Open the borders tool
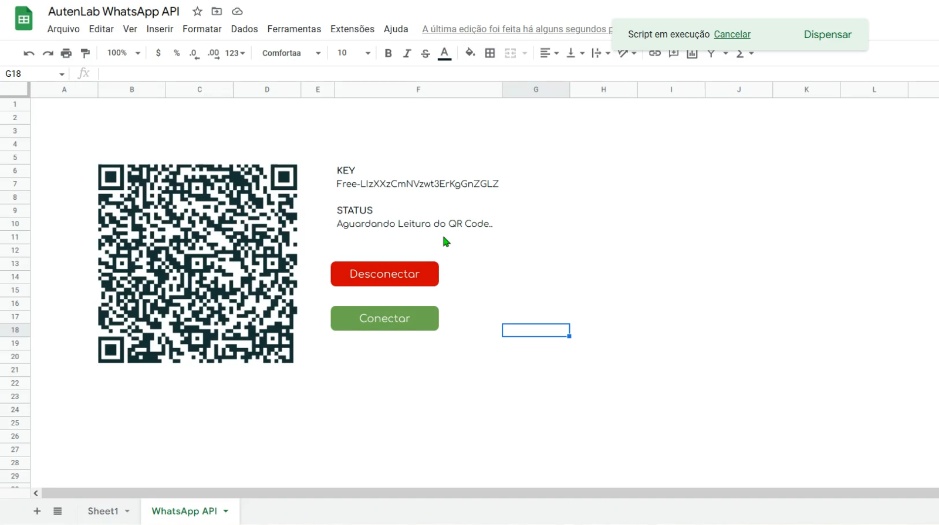Image resolution: width=939 pixels, height=525 pixels. tap(490, 53)
